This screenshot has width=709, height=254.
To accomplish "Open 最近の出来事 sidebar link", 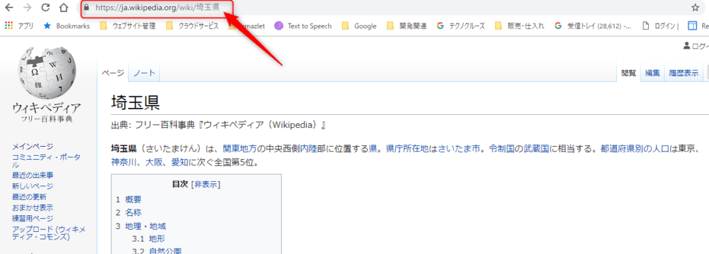I will (x=33, y=175).
